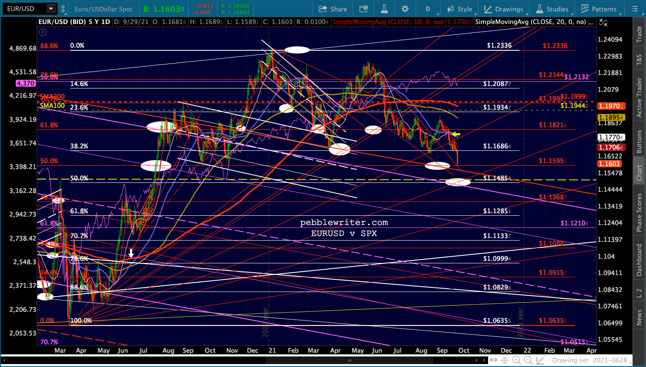The height and width of the screenshot is (367, 646).
Task: Open the L 2 side tab
Action: [639, 293]
